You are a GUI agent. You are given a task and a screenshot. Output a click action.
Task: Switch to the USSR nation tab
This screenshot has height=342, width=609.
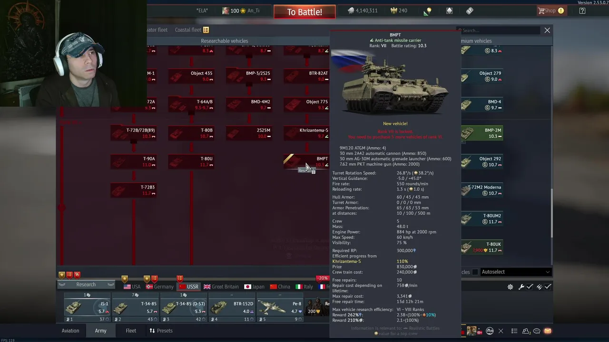point(188,286)
